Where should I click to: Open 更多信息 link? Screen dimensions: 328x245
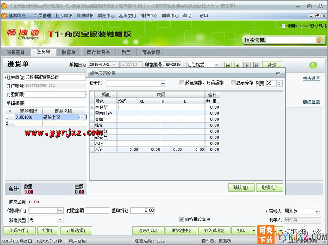click(312, 102)
